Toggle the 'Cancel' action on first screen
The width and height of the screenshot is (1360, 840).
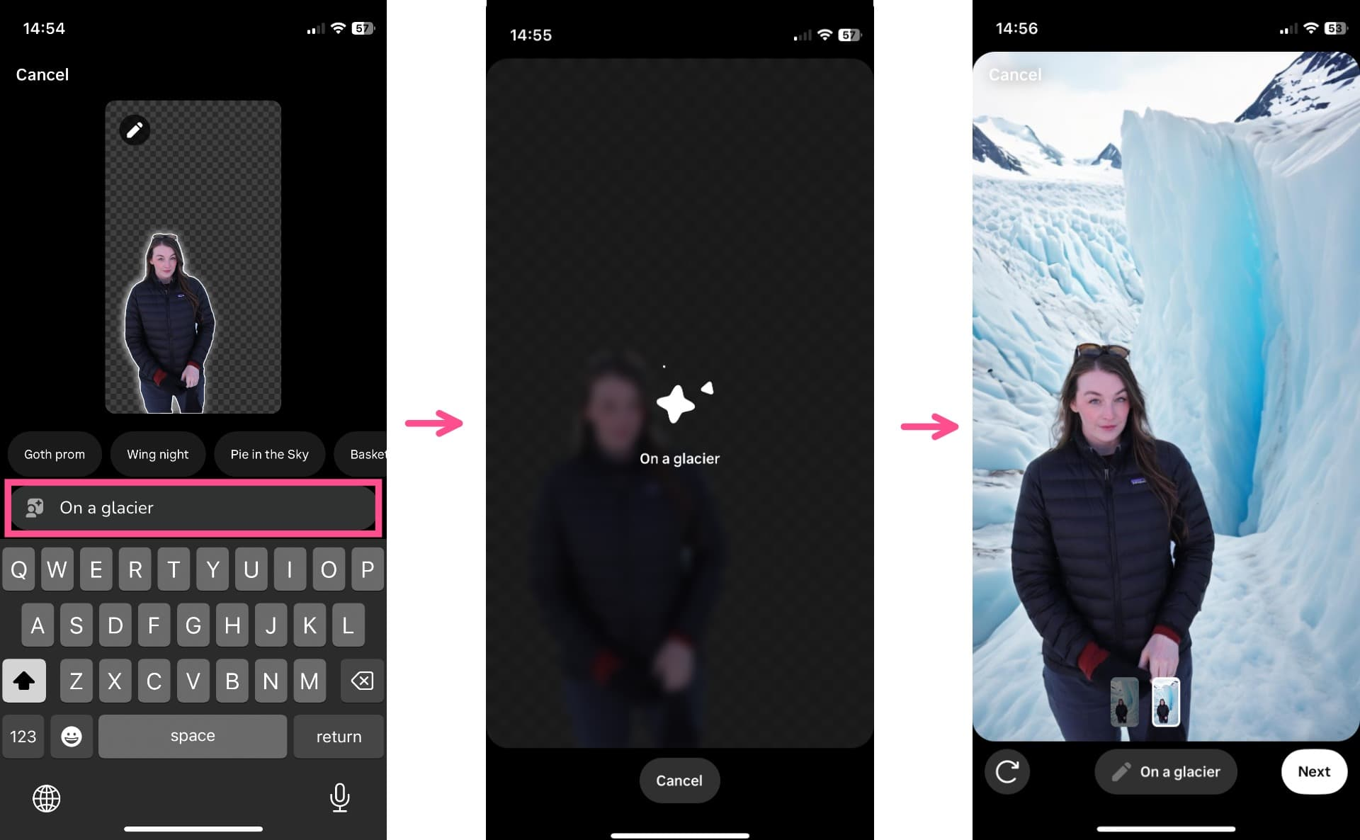pyautogui.click(x=42, y=74)
